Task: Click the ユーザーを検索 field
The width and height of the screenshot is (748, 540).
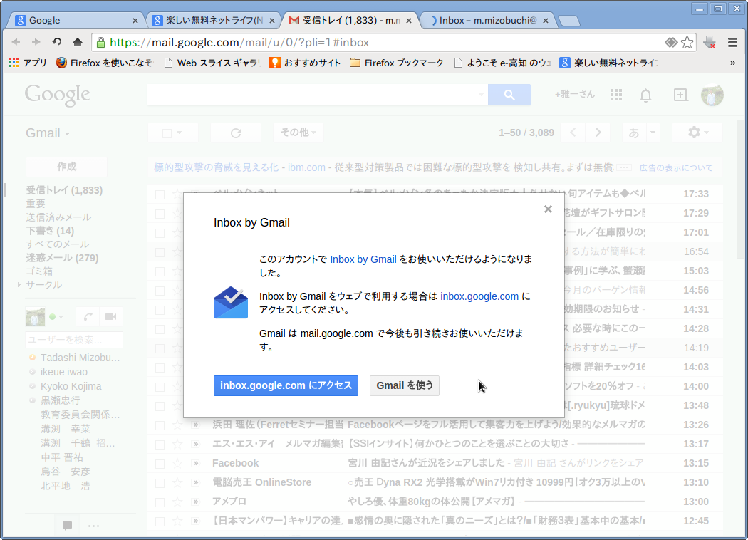Action: click(x=74, y=340)
